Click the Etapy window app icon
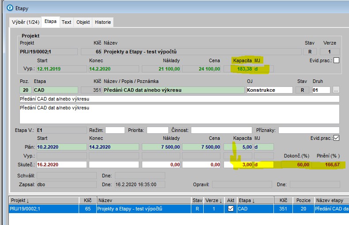This screenshot has height=225, width=349. coord(10,8)
